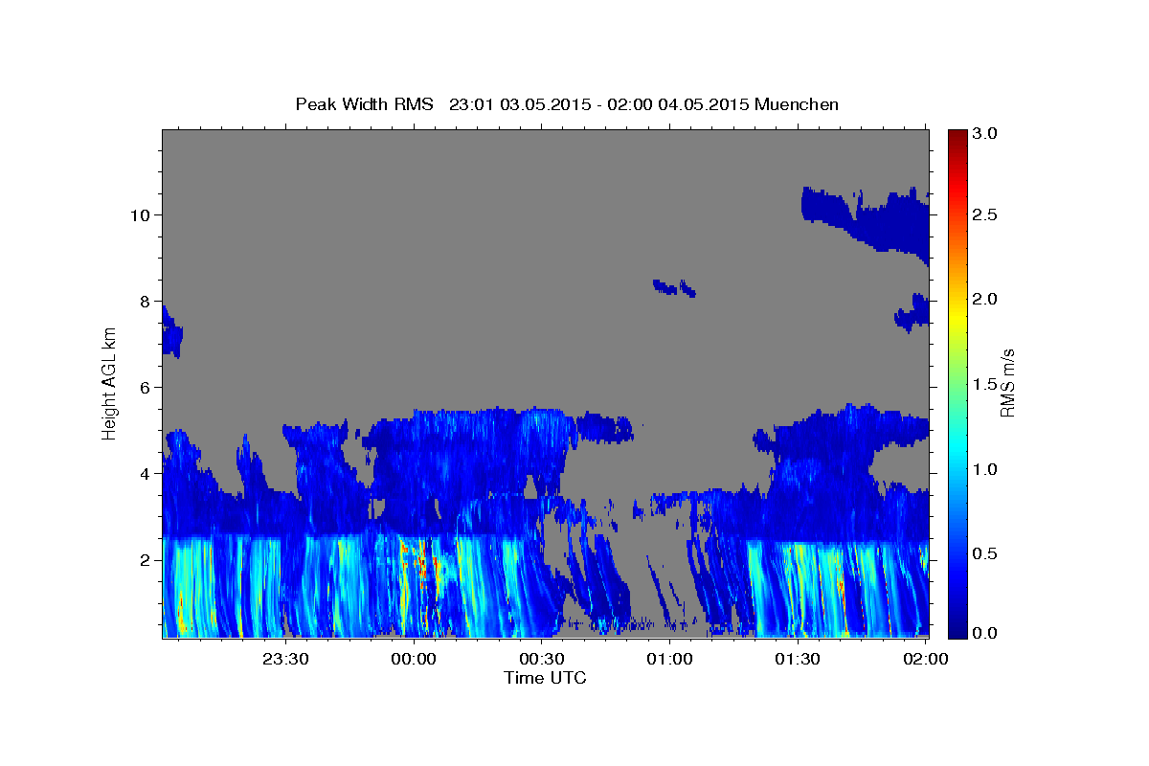1149x766 pixels.
Task: Click the colorbar value "2.0"
Action: pyautogui.click(x=985, y=299)
